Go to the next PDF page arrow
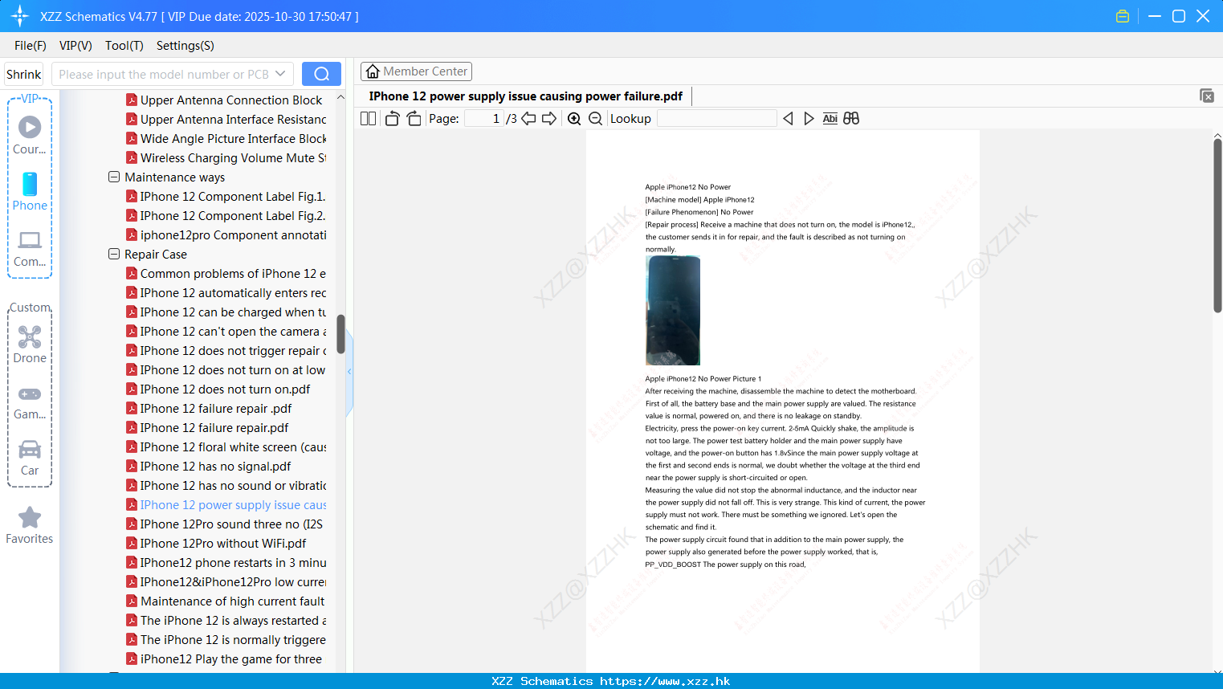1223x689 pixels. [549, 119]
